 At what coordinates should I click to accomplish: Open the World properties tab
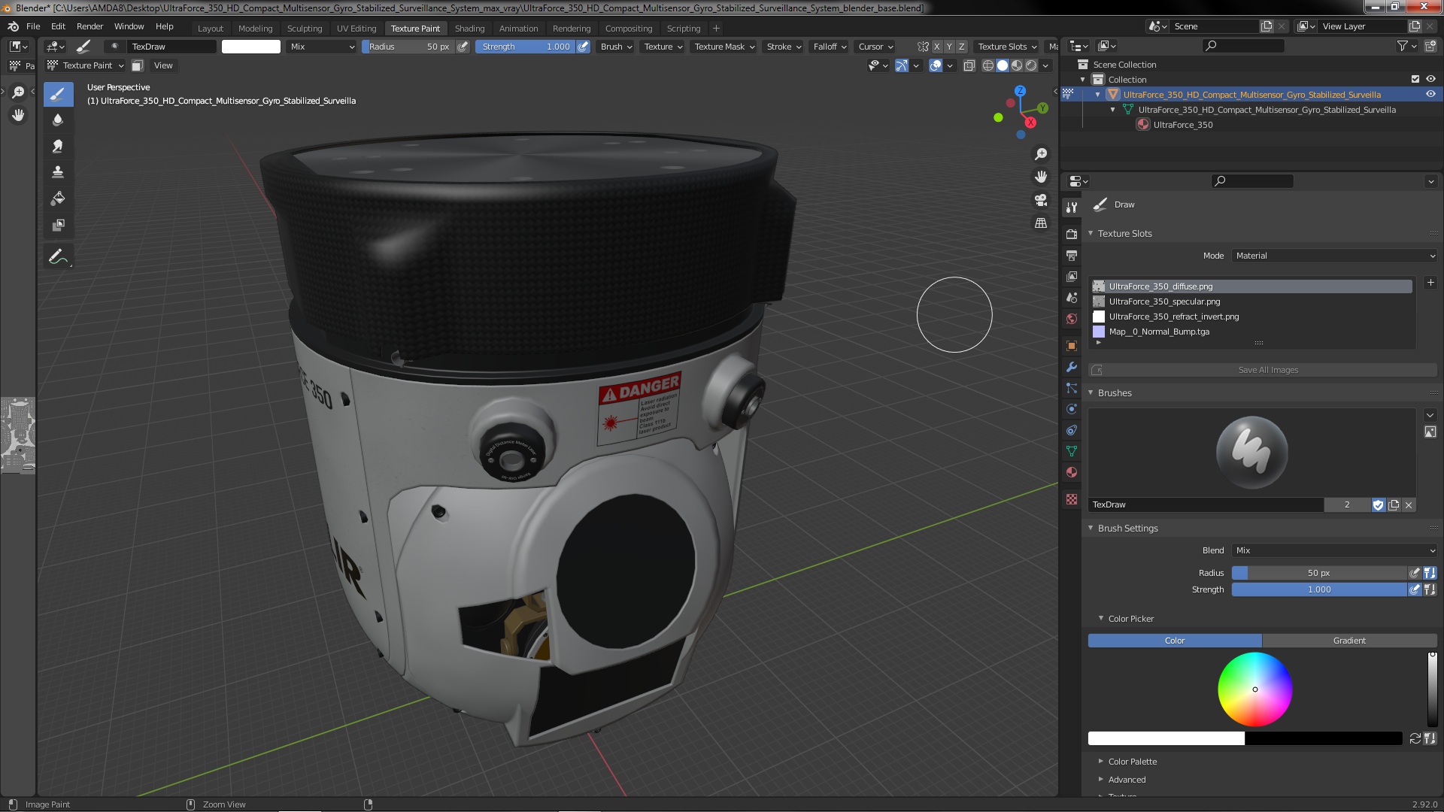(x=1072, y=319)
